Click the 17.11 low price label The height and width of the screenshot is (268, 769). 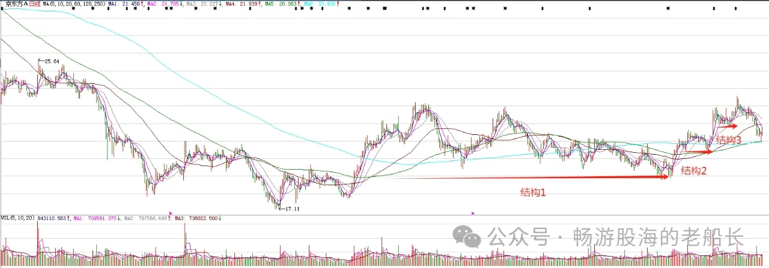coord(291,208)
